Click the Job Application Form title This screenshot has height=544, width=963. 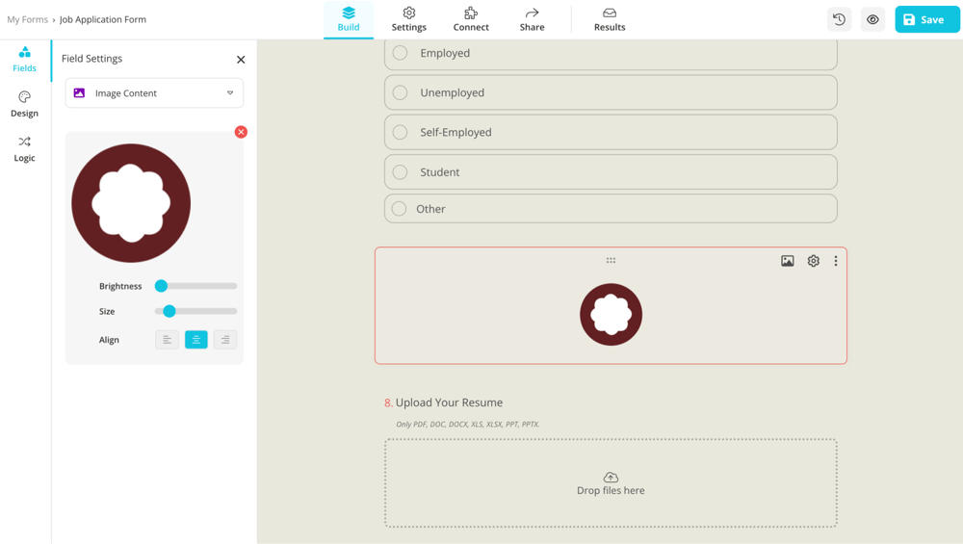click(x=103, y=19)
